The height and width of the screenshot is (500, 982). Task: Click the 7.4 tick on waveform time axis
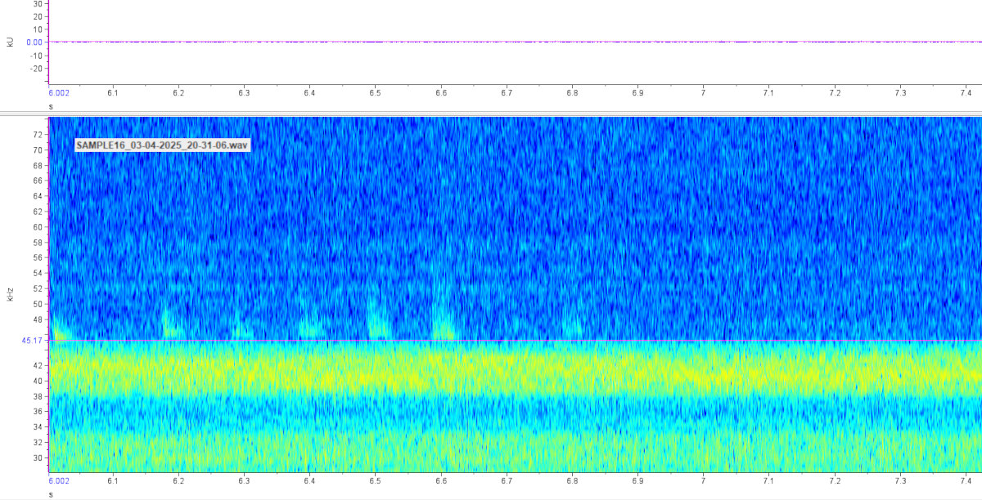tap(966, 94)
